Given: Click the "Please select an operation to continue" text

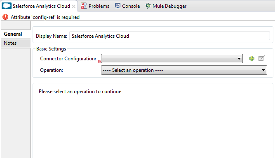Looking at the screenshot, I should tap(80, 92).
